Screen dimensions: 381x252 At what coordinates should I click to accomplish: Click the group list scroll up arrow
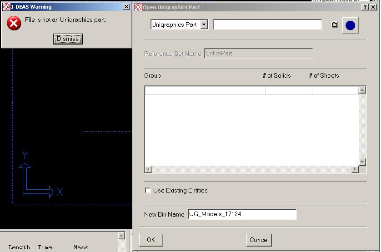coord(362,90)
